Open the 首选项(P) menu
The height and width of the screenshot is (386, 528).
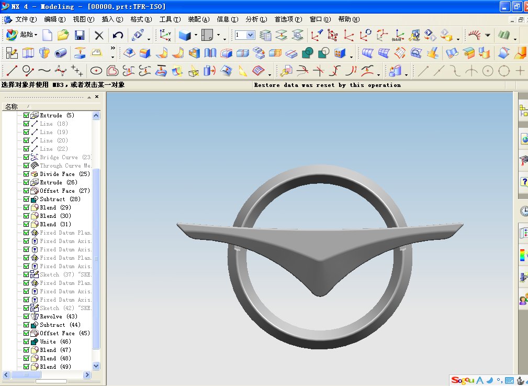coord(288,19)
